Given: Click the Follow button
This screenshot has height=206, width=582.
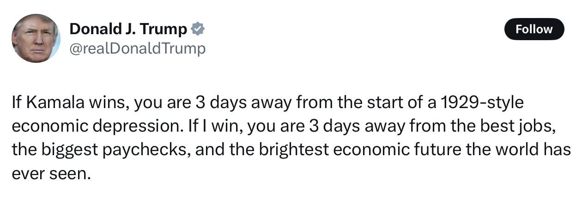Looking at the screenshot, I should click(534, 29).
